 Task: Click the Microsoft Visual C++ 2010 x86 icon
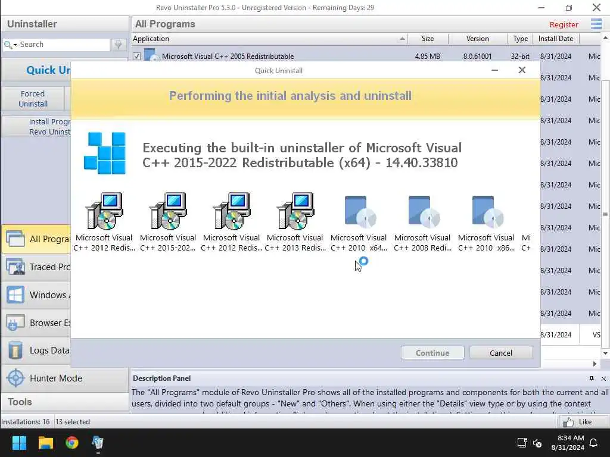tap(487, 211)
